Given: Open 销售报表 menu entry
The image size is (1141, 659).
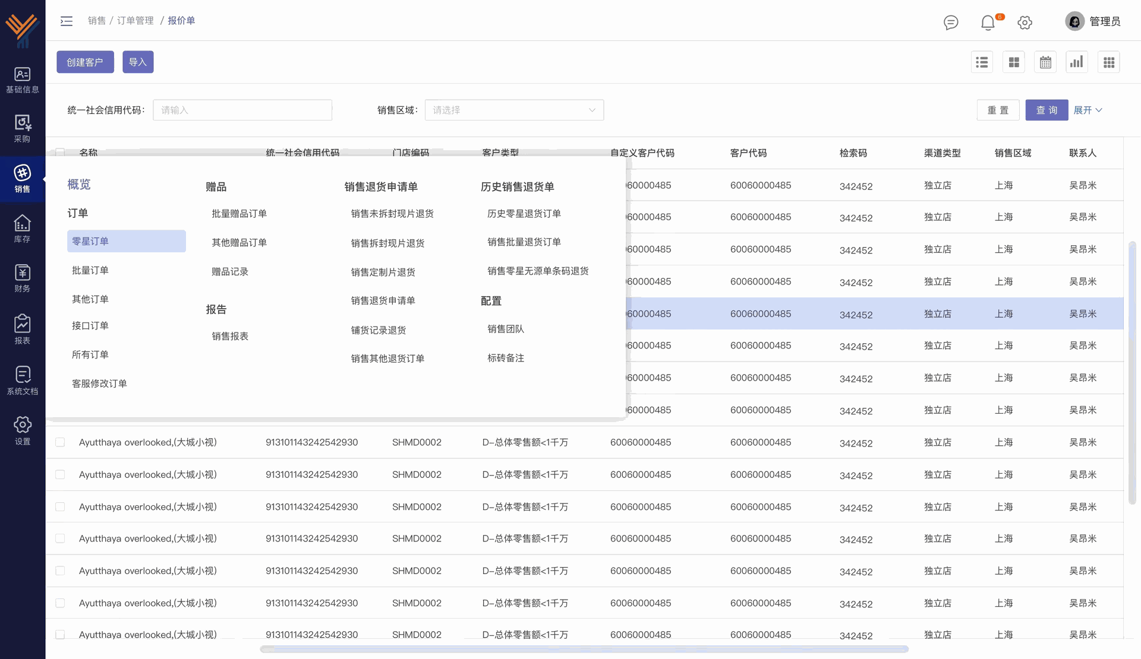Looking at the screenshot, I should pos(230,336).
